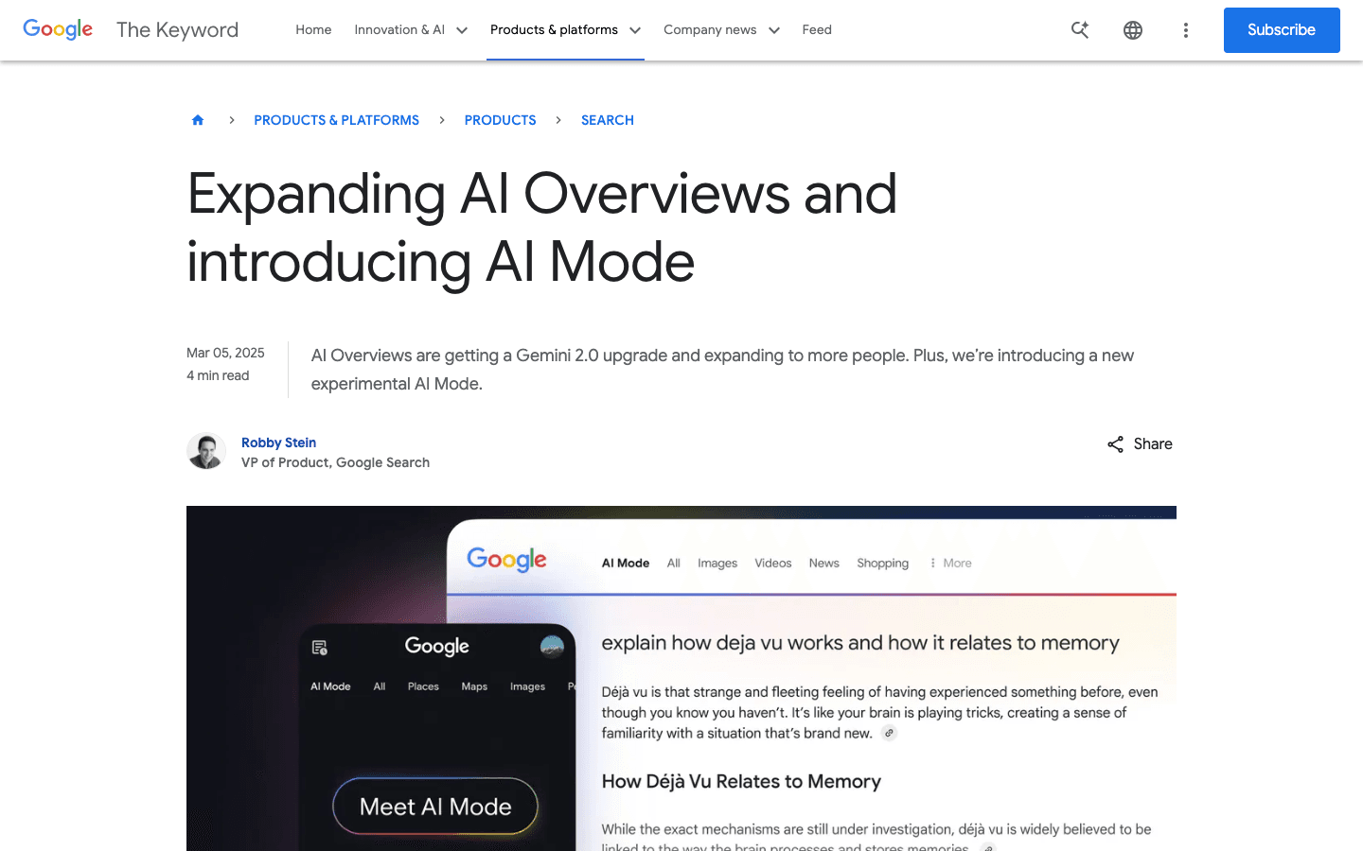Select the Products & platforms menu label
The height and width of the screenshot is (851, 1363).
tap(554, 30)
